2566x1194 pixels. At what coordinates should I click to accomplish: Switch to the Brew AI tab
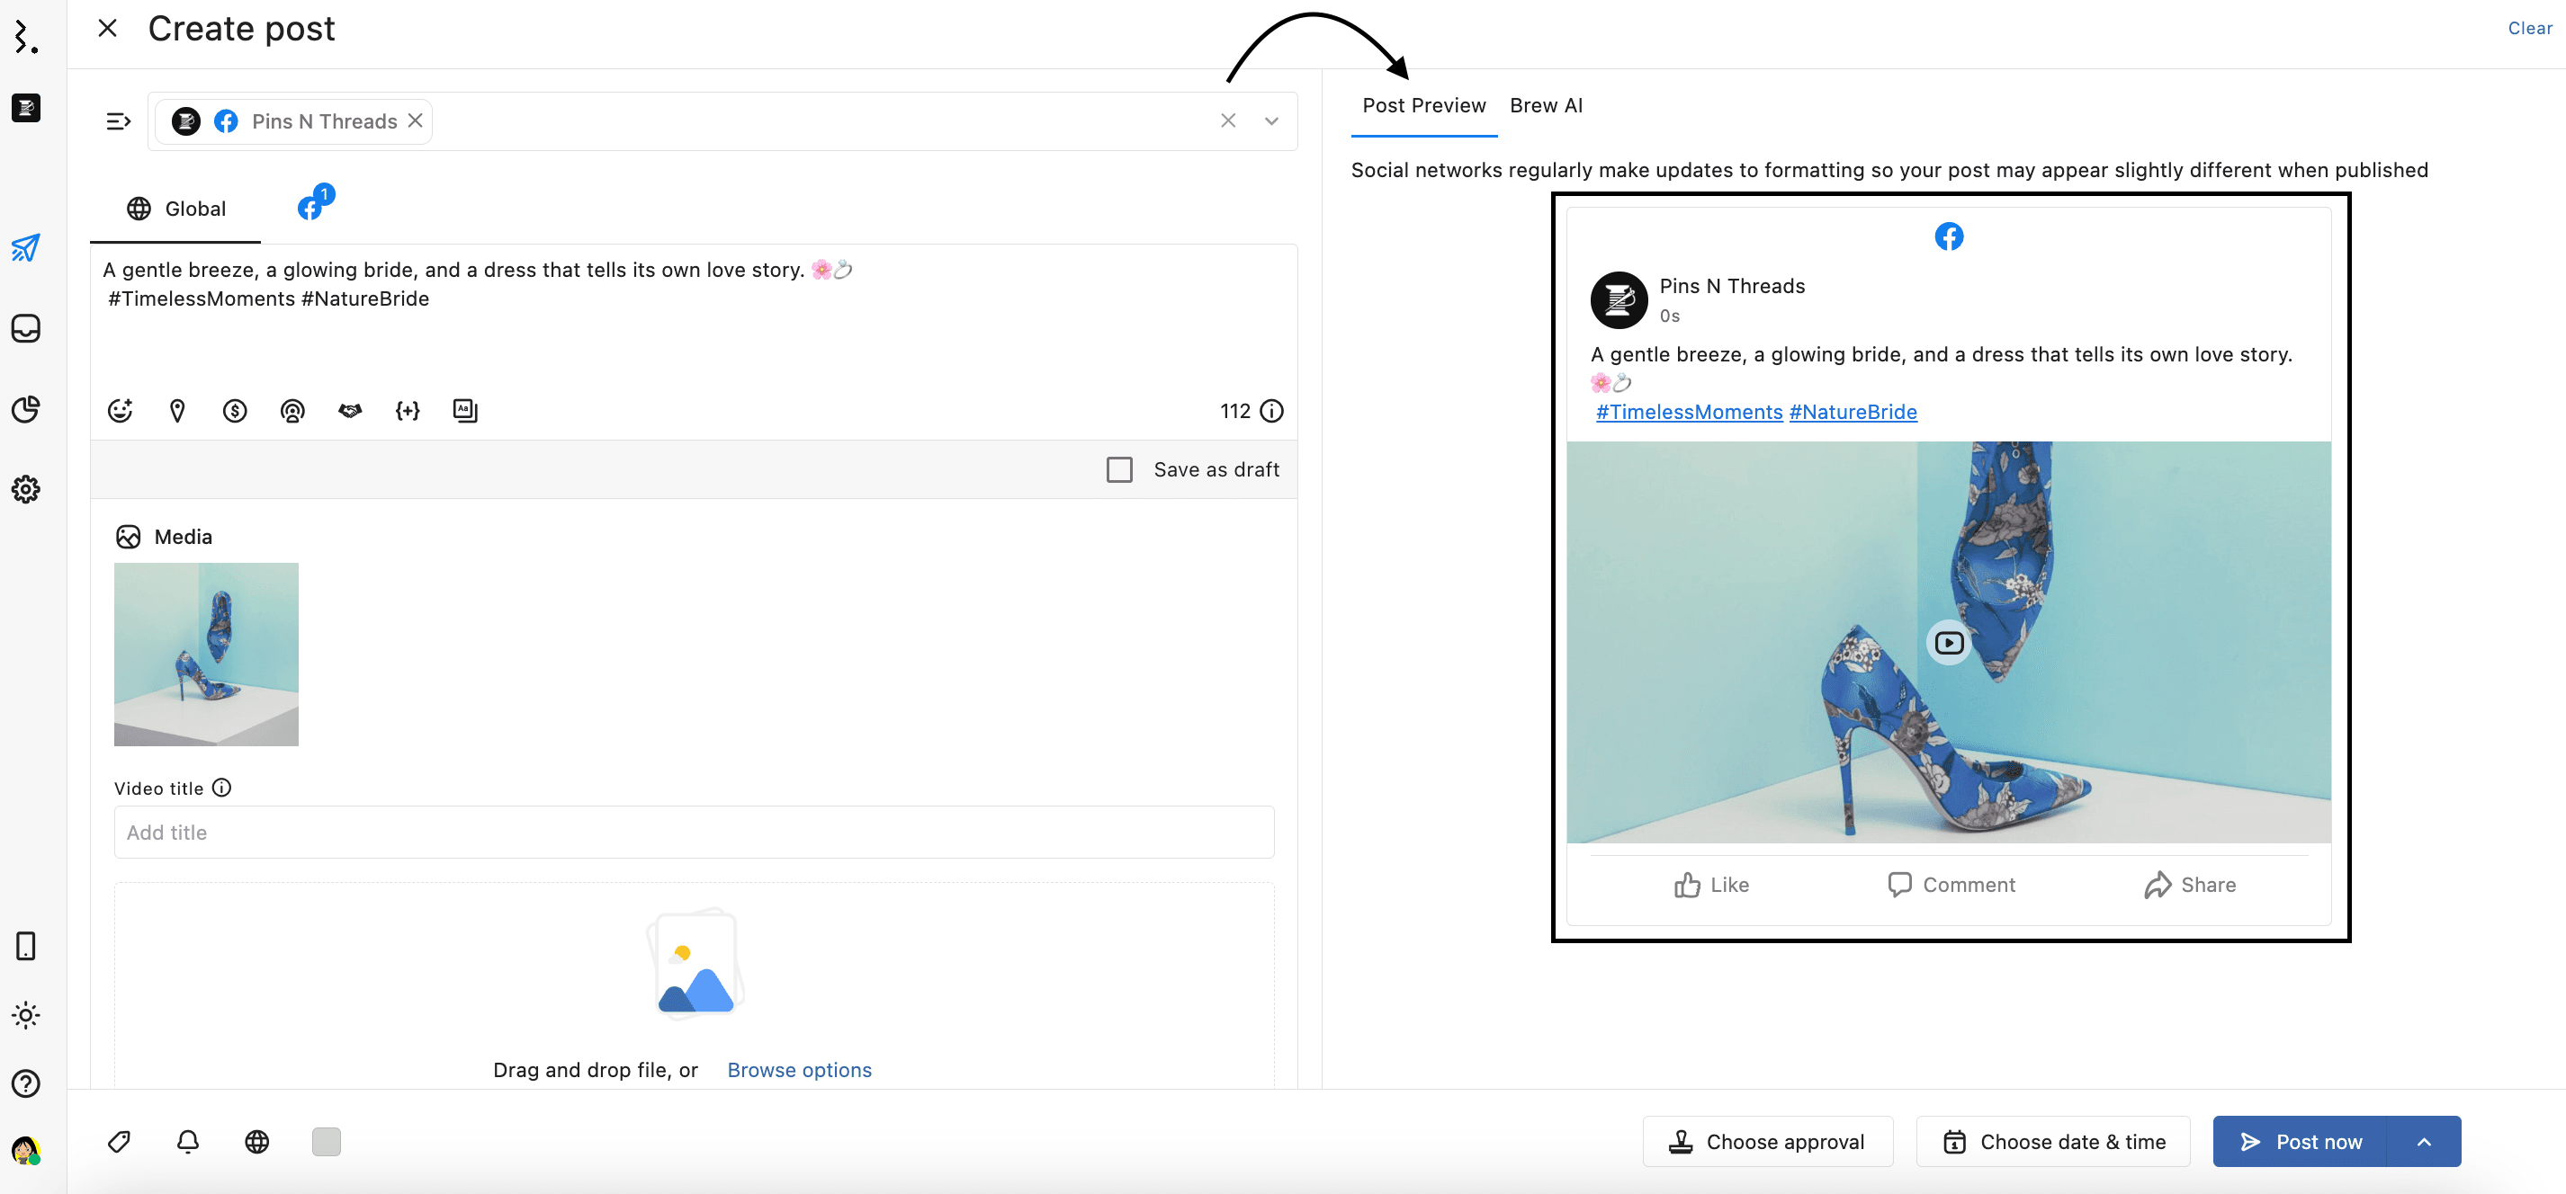1545,105
